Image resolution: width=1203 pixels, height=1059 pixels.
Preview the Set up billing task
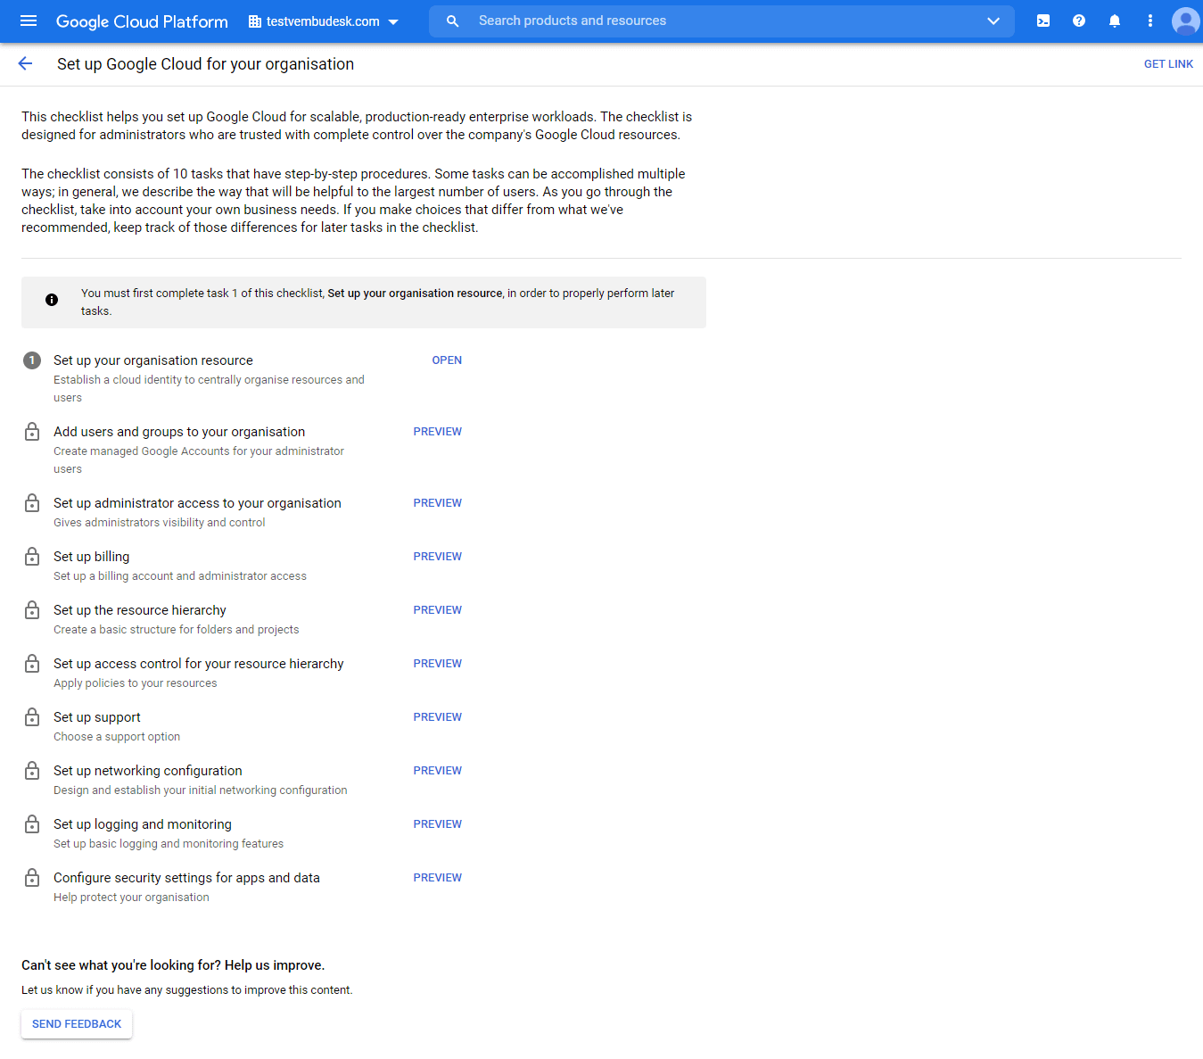437,557
